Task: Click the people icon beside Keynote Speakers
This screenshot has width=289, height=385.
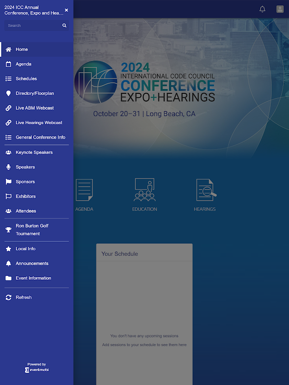Action: (8, 153)
